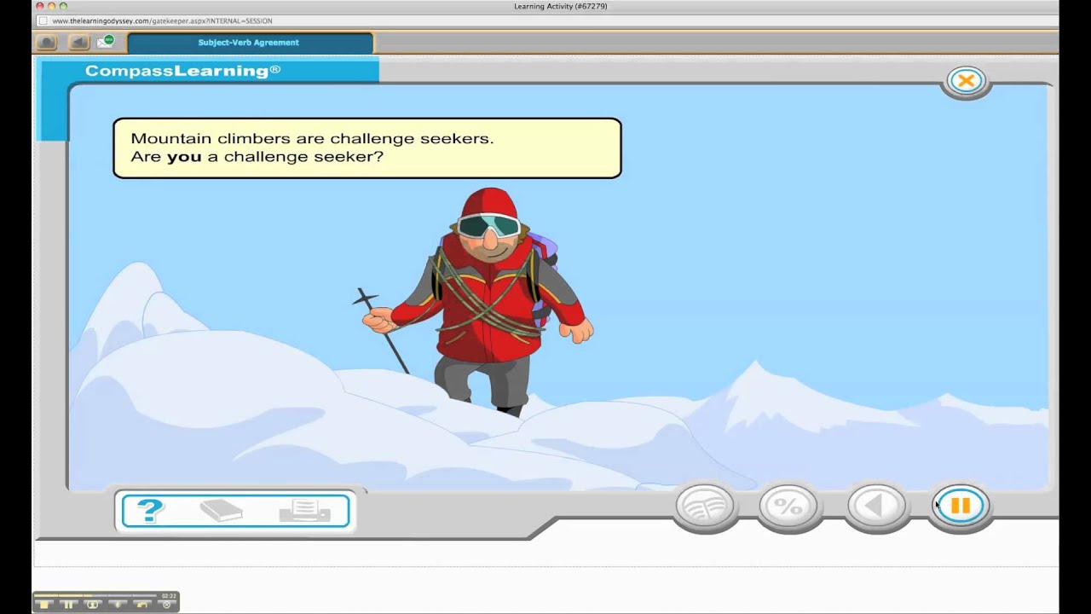Click the home button in the top toolbar
The width and height of the screenshot is (1091, 614).
(47, 42)
